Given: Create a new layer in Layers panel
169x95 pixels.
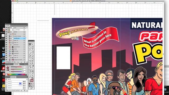Looking at the screenshot, I should pos(21,62).
